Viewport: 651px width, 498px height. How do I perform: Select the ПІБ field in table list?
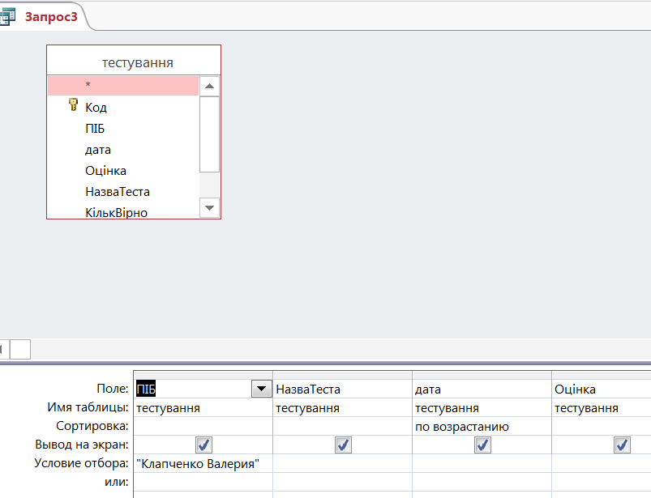click(95, 129)
